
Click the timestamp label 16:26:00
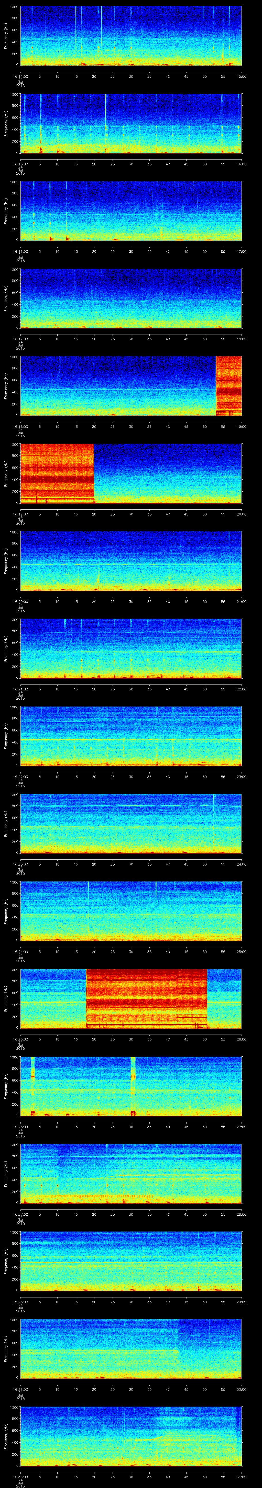[20, 1127]
